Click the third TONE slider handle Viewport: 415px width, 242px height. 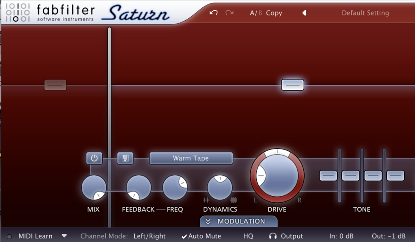click(373, 176)
